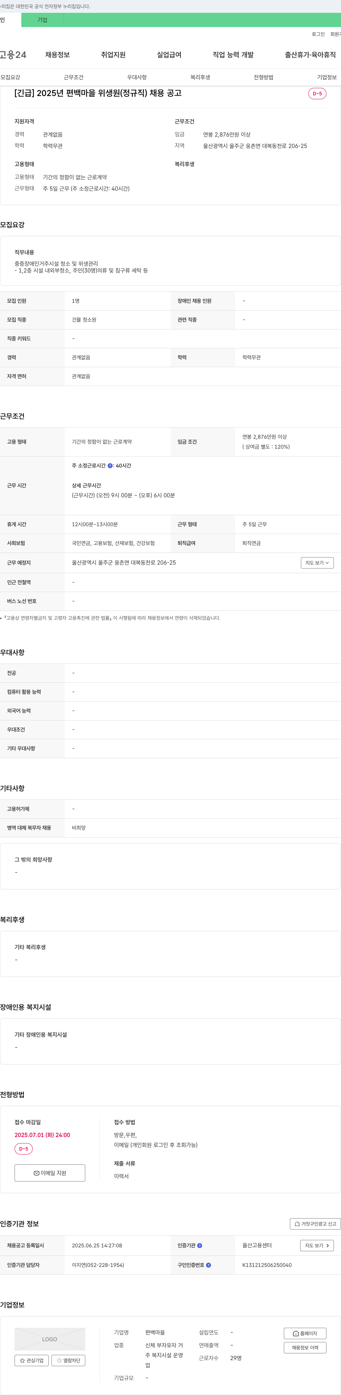This screenshot has height=1395, width=341.
Task: Click the company name 편백마을 in 기업정보
Action: [x=155, y=1333]
